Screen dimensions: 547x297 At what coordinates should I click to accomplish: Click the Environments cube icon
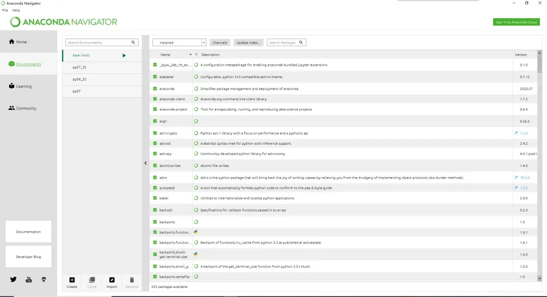12,64
